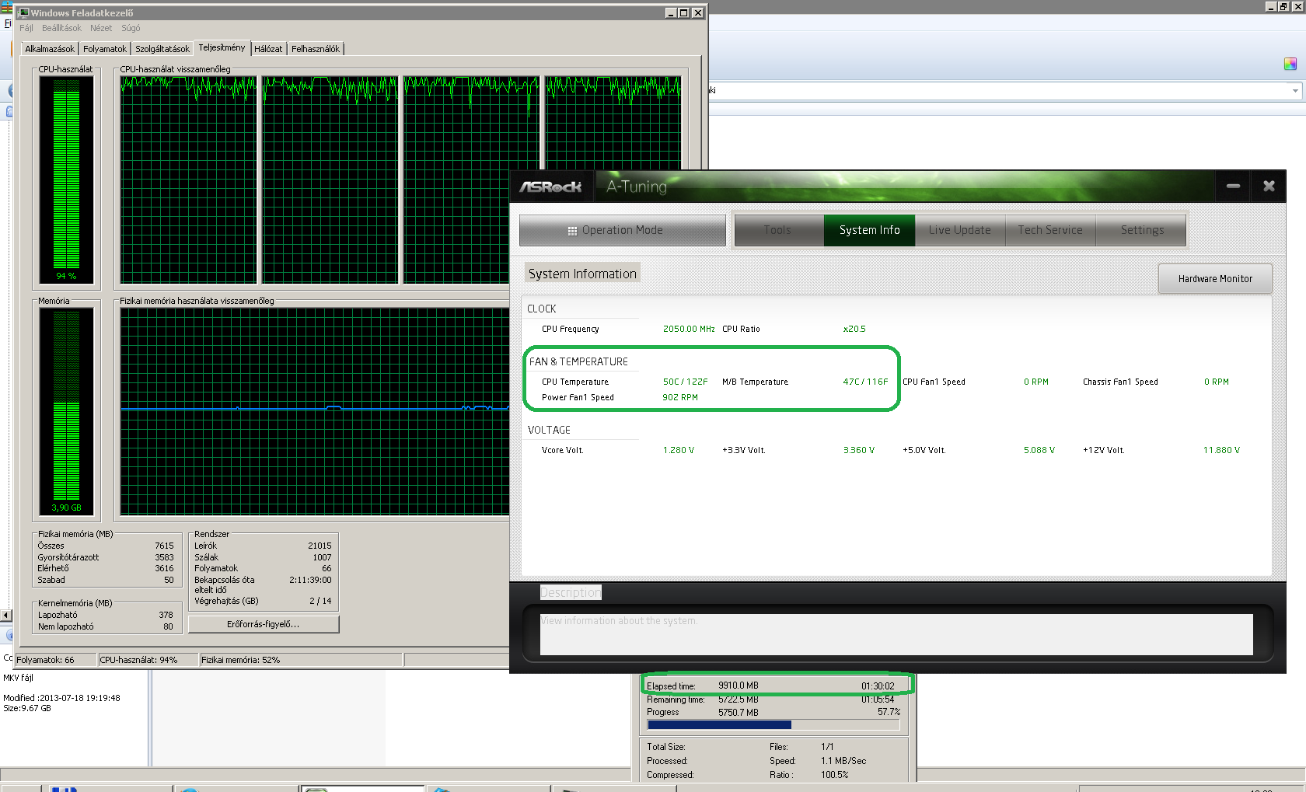Open the Live Update tab

click(960, 230)
